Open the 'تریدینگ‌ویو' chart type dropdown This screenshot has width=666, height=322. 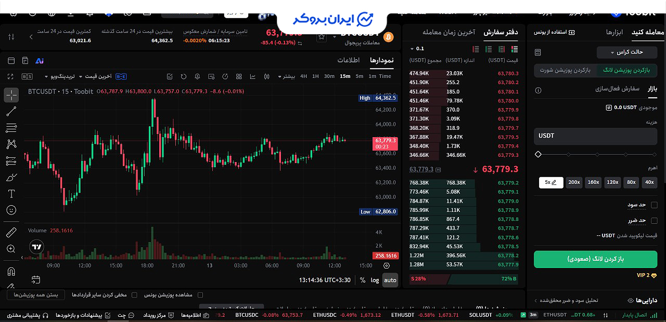[x=59, y=76]
